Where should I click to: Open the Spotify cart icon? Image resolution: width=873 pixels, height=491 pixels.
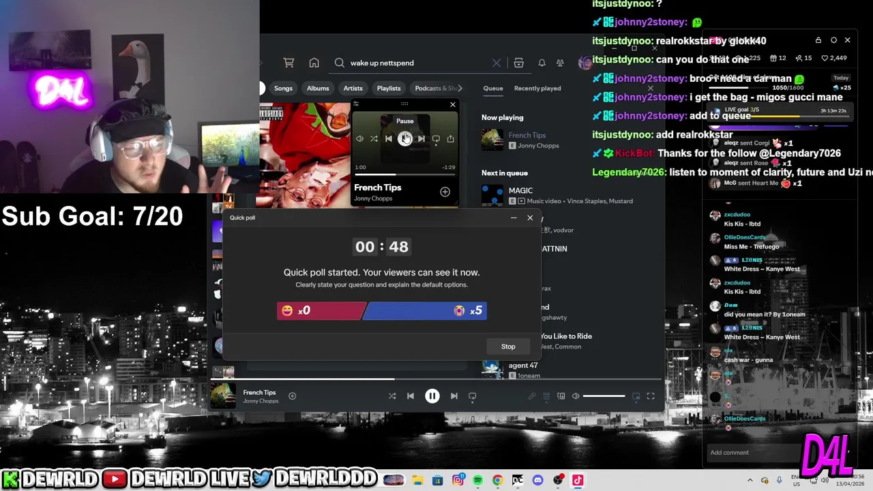(288, 63)
